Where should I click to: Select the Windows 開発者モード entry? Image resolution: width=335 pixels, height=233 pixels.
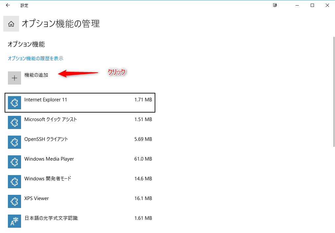coord(80,182)
